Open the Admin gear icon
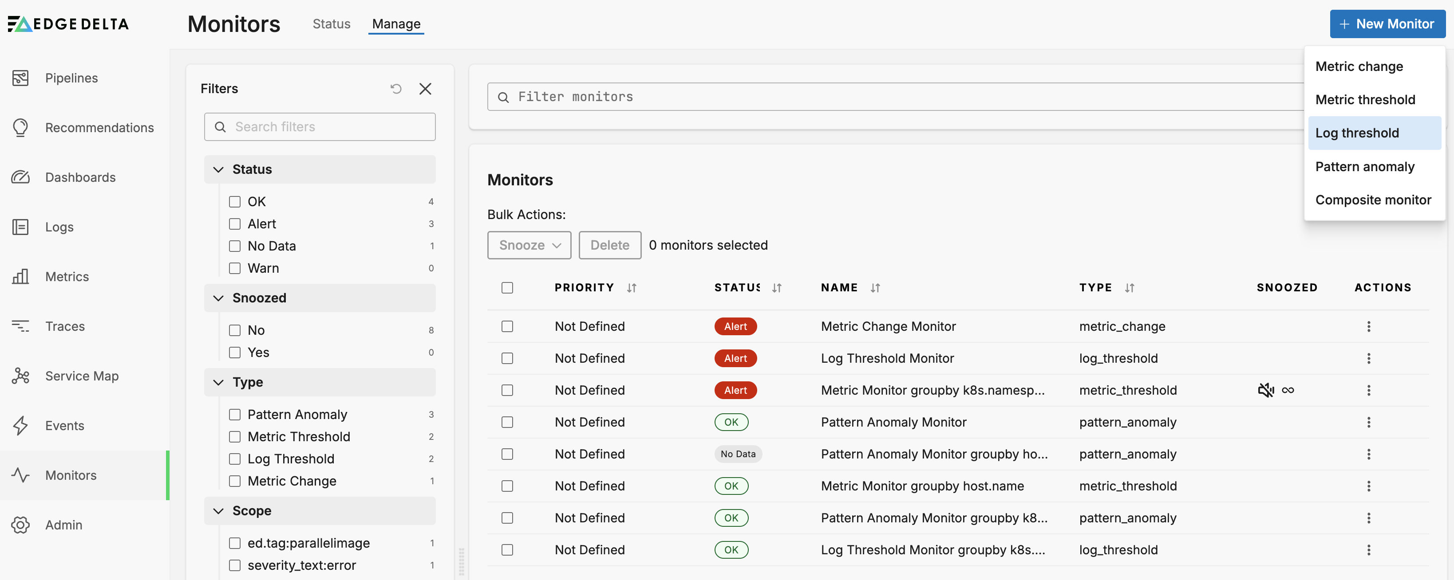Image resolution: width=1454 pixels, height=580 pixels. [x=20, y=524]
